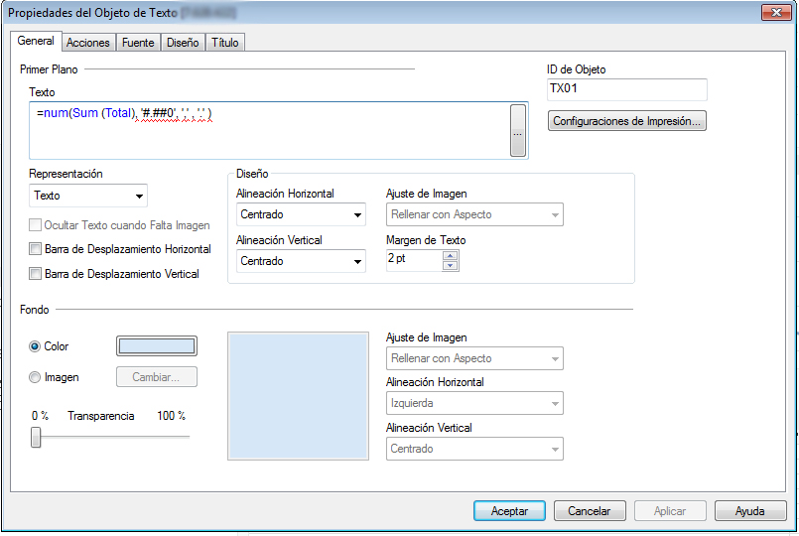This screenshot has height=536, width=799.
Task: Increase text margin with up arrow
Action: [x=451, y=255]
